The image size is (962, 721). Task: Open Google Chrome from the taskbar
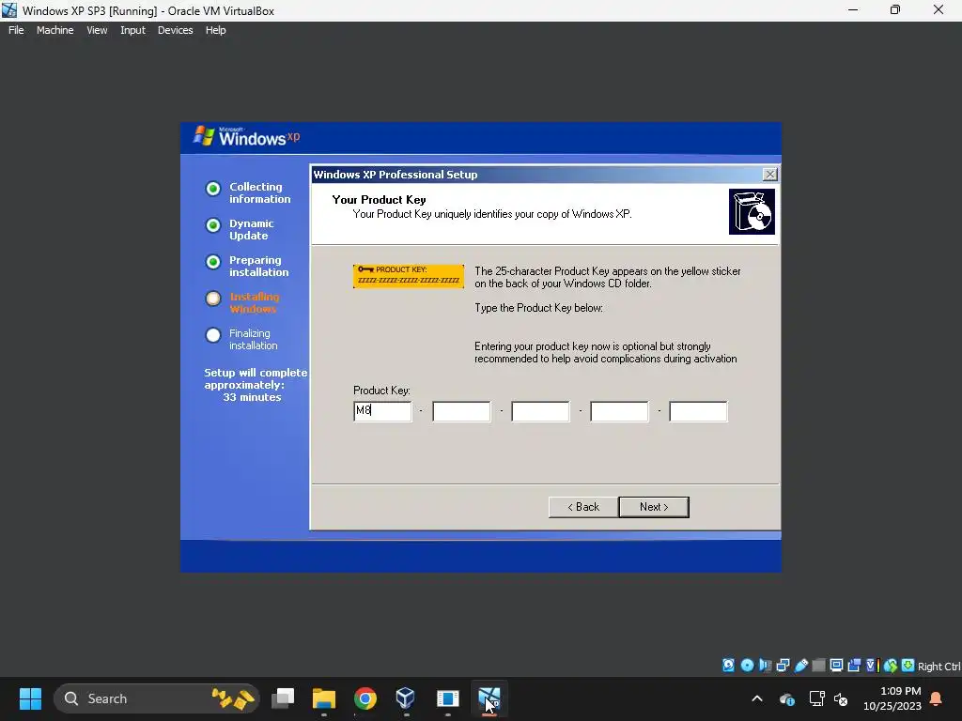pyautogui.click(x=365, y=698)
